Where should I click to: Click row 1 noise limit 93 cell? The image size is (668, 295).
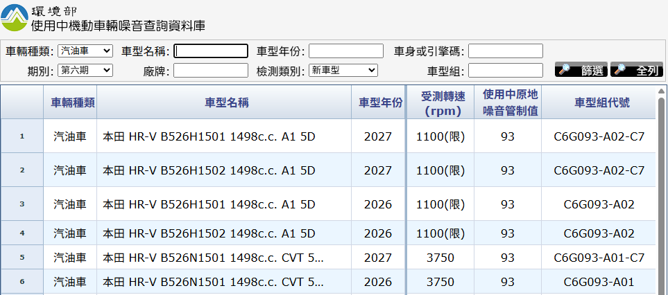508,136
